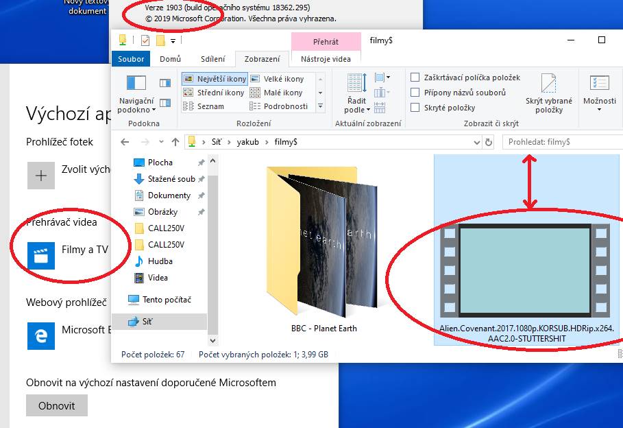Image resolution: width=623 pixels, height=428 pixels.
Task: Click the plus icon to choose a photo viewer
Action: (x=41, y=176)
